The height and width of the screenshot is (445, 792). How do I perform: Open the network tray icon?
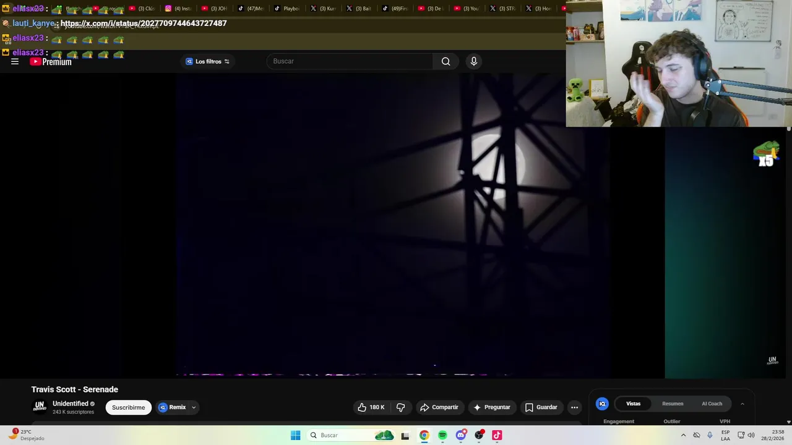[x=741, y=435]
